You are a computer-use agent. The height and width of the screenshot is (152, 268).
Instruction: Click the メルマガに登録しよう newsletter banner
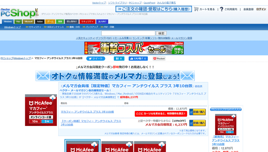click(x=115, y=76)
